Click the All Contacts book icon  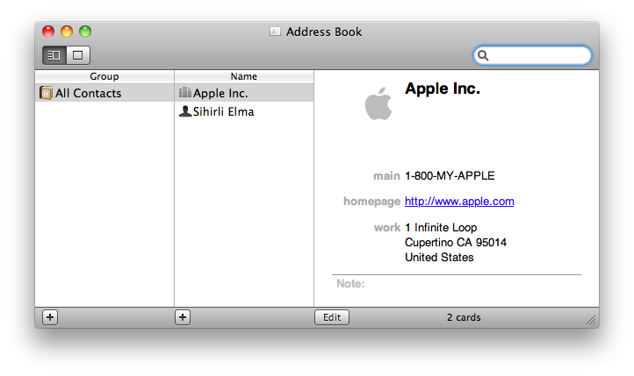46,93
